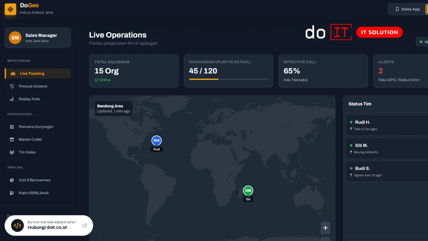
Task: Open the Sales App button
Action: pos(407,9)
